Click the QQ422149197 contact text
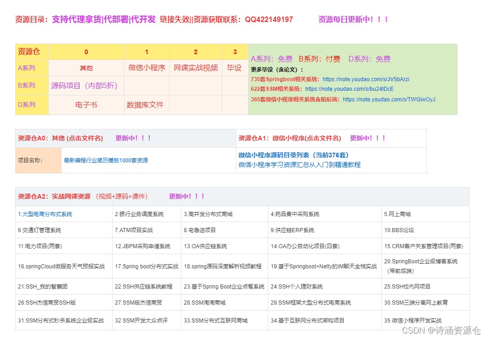Image resolution: width=488 pixels, height=339 pixels. (x=269, y=20)
